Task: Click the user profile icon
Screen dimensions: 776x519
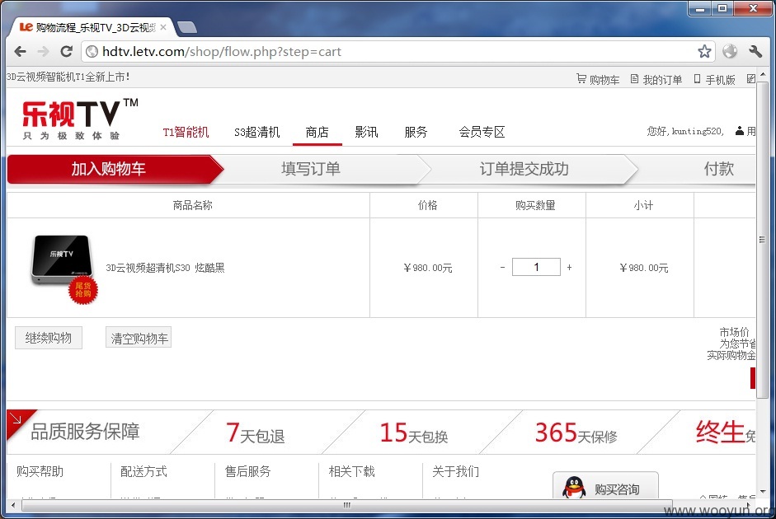Action: point(740,131)
